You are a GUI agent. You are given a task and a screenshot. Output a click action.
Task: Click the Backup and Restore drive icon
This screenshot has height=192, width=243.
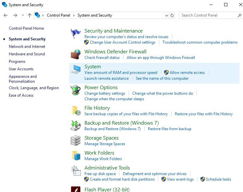(76, 126)
